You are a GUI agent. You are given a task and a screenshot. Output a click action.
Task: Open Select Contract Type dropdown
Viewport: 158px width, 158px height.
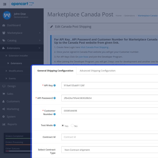point(110,150)
